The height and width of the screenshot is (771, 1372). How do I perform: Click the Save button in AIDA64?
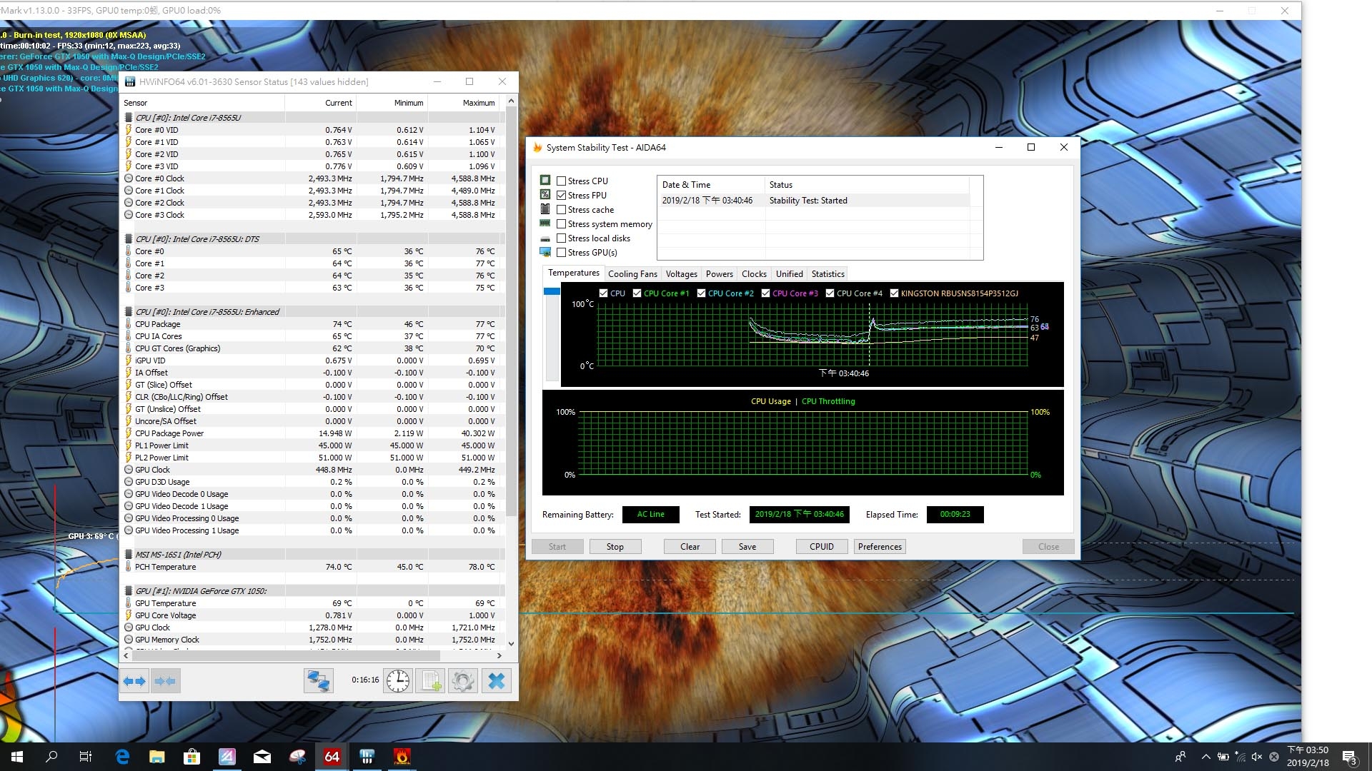tap(747, 547)
